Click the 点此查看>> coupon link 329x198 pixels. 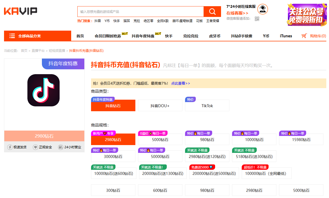(180, 83)
